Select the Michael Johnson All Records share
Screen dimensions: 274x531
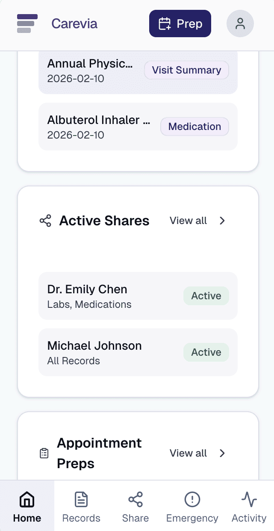coord(138,352)
